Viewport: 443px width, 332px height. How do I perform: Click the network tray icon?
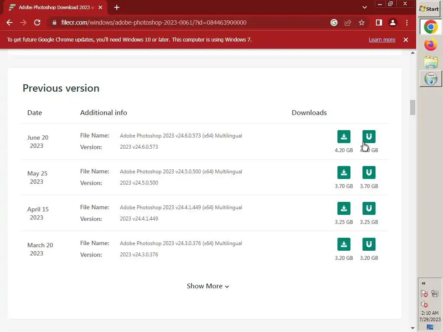tap(434, 294)
